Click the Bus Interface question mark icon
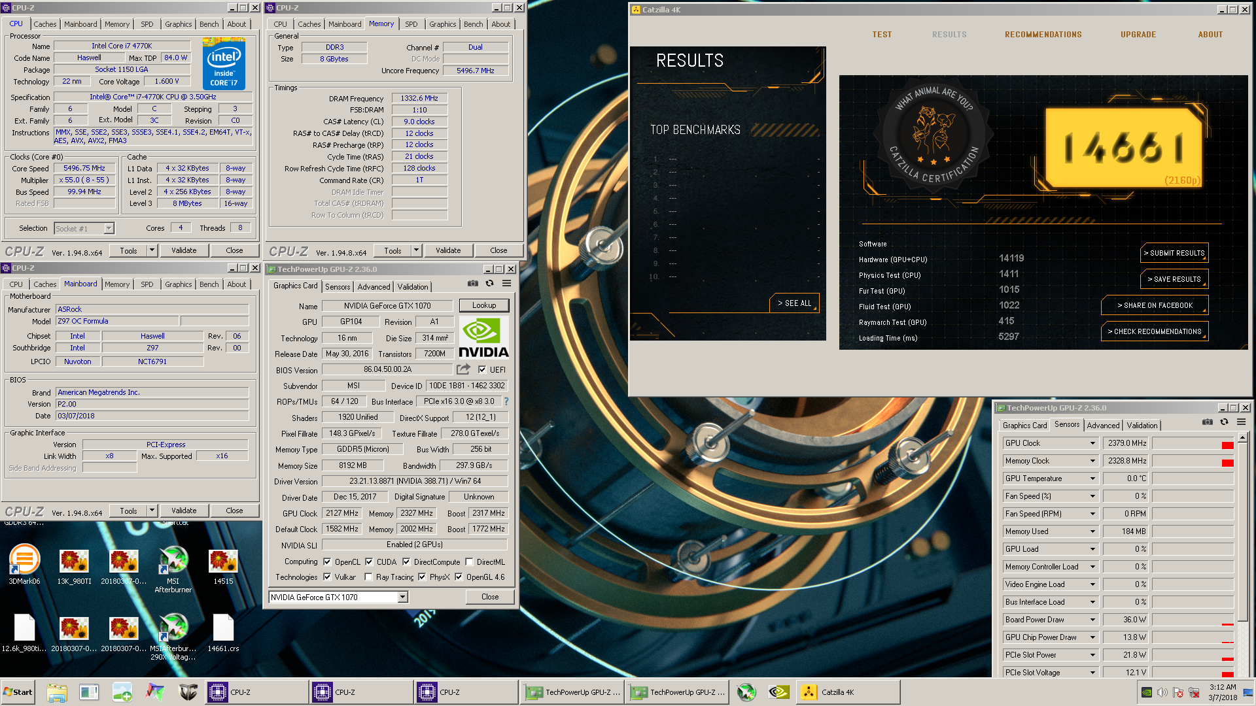Image resolution: width=1256 pixels, height=706 pixels. 506,401
